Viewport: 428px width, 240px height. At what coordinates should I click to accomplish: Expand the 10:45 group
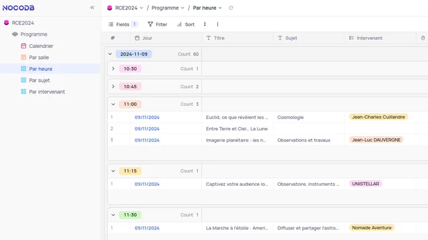click(113, 86)
